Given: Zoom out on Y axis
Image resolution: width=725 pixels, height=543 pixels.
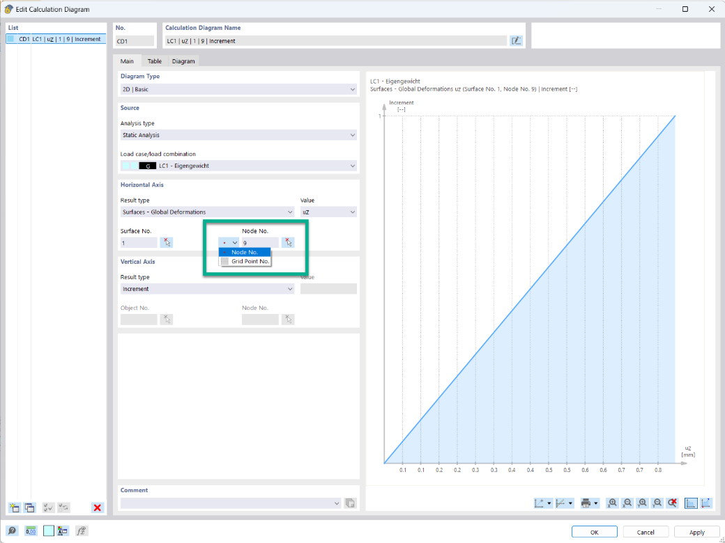Looking at the screenshot, I should [657, 503].
